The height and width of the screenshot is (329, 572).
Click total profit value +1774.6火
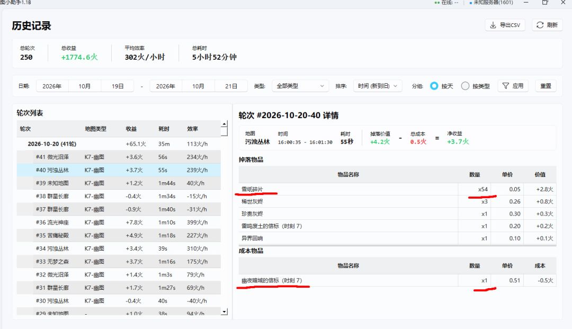coord(79,57)
